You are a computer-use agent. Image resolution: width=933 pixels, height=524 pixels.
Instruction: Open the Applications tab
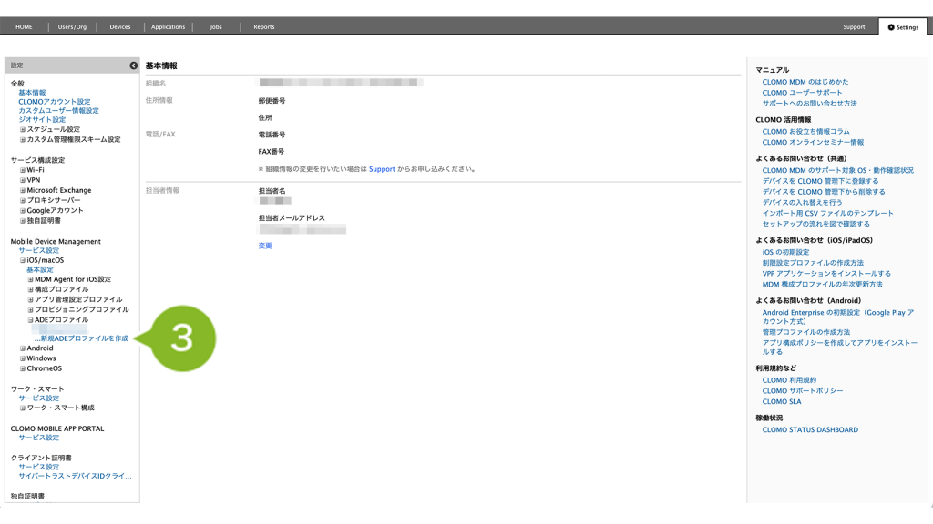coord(168,26)
